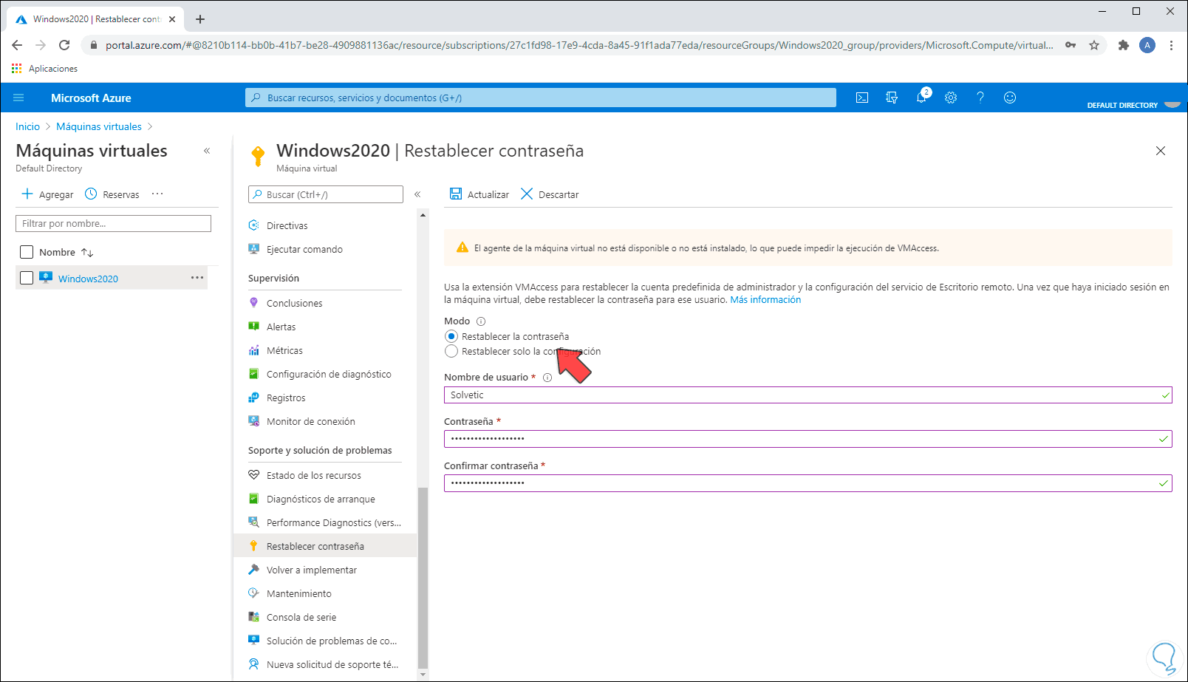Open more commands next to Reservas
Screen dimensions: 1188x682
157,194
